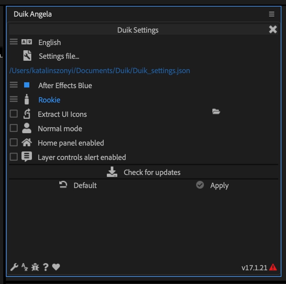Open the Duik_settings.json file path link

(x=100, y=71)
